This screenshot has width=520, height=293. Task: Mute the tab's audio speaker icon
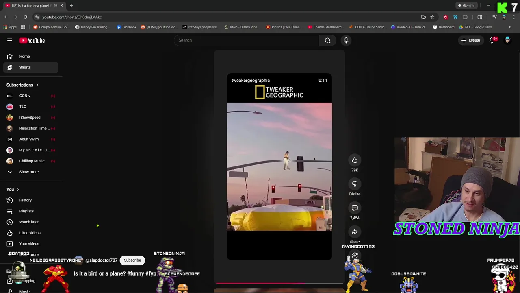tap(55, 6)
